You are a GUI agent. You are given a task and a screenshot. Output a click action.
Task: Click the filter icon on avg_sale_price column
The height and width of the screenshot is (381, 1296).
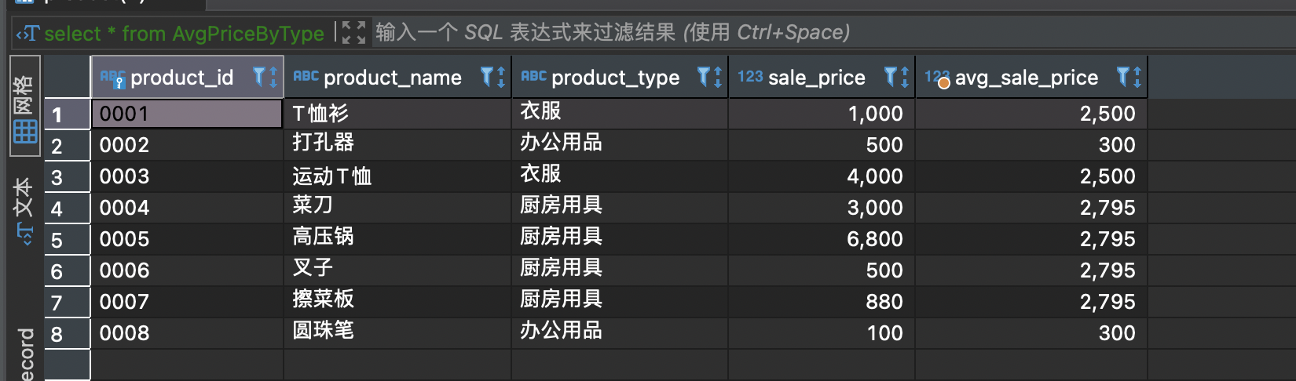pos(1123,76)
